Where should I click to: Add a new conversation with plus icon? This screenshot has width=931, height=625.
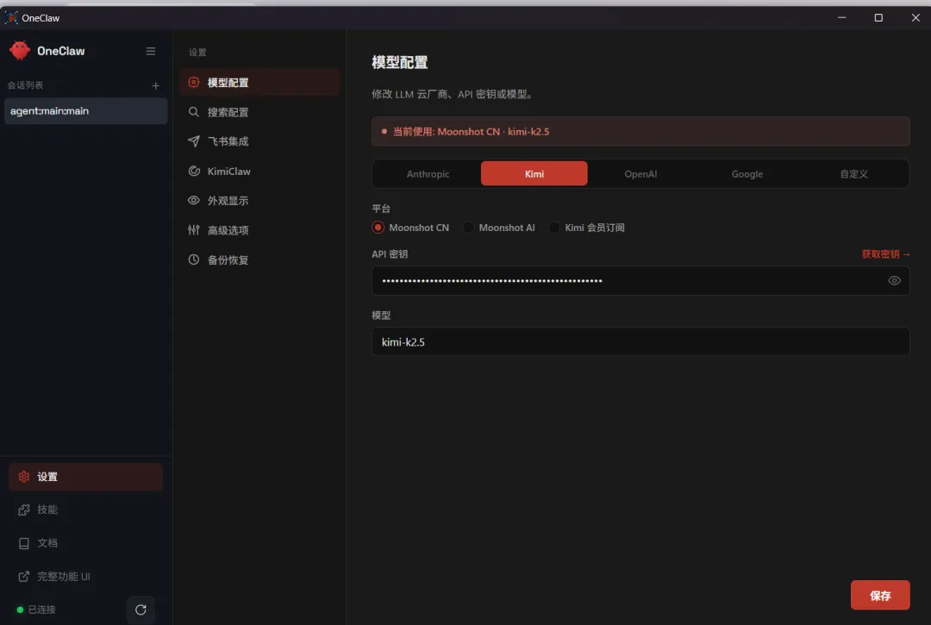point(155,85)
